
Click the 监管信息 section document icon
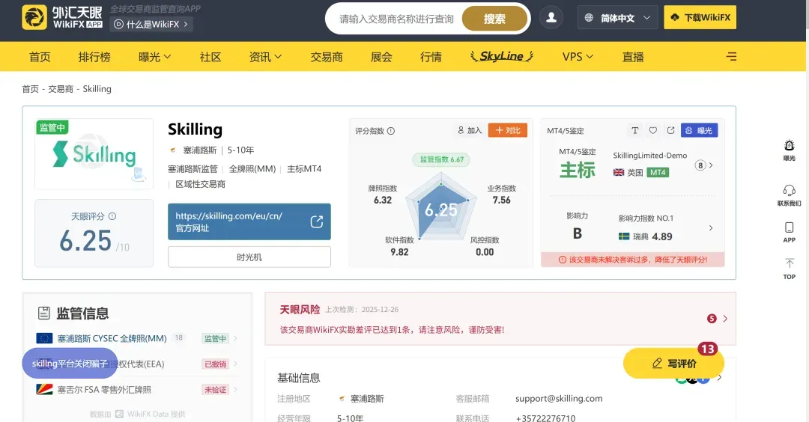(x=44, y=313)
